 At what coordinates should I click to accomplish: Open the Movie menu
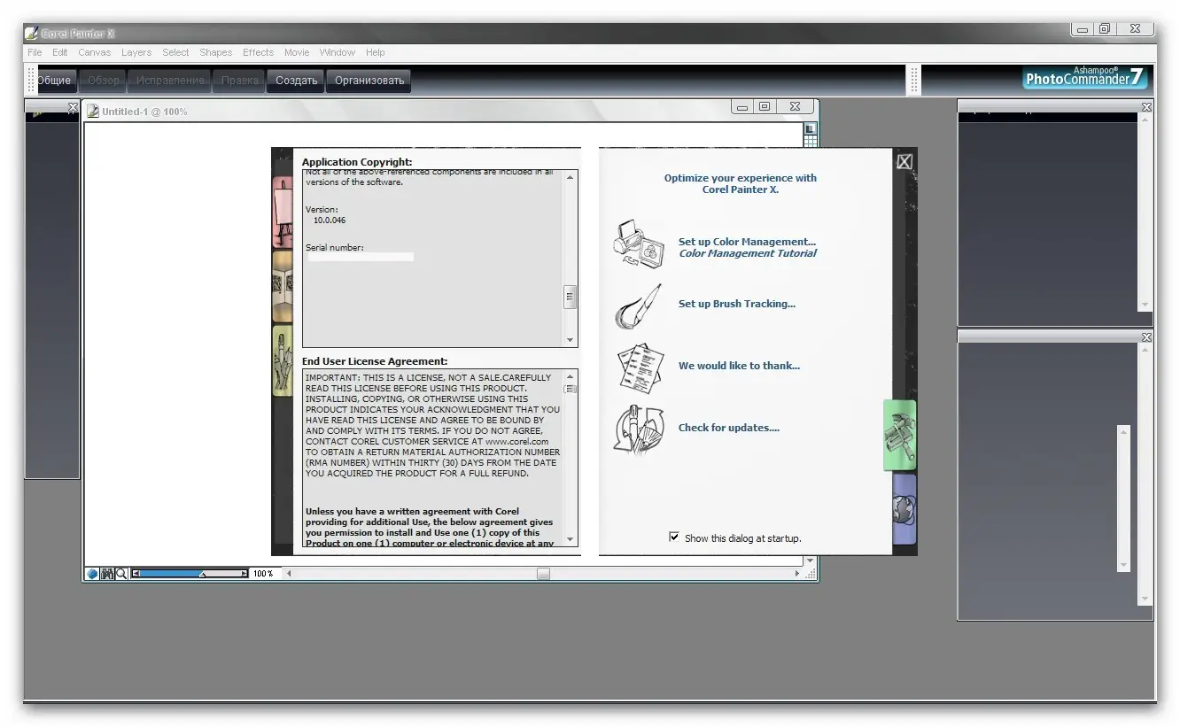[297, 52]
